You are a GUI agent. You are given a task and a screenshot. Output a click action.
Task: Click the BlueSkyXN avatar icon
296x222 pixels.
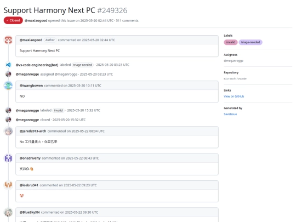click(x=8, y=212)
